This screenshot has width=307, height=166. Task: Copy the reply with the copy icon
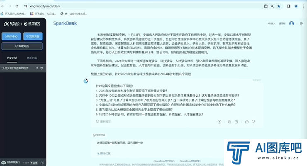point(236,122)
